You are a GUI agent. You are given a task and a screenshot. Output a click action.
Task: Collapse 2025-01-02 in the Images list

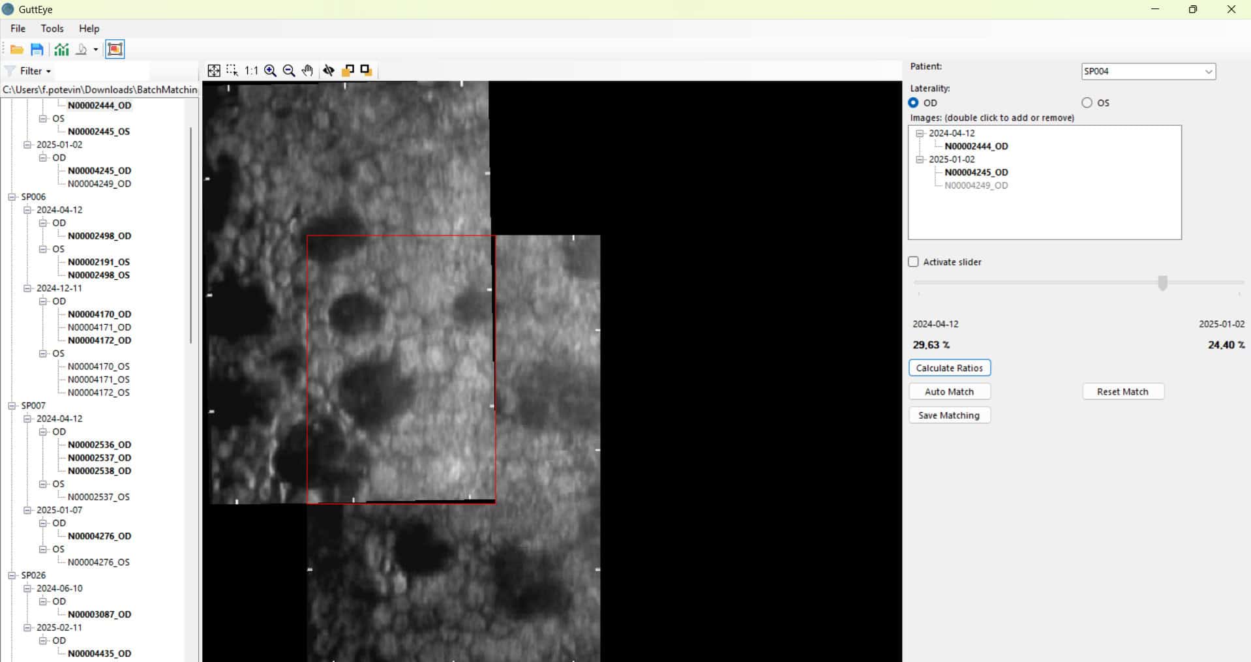[x=920, y=159]
